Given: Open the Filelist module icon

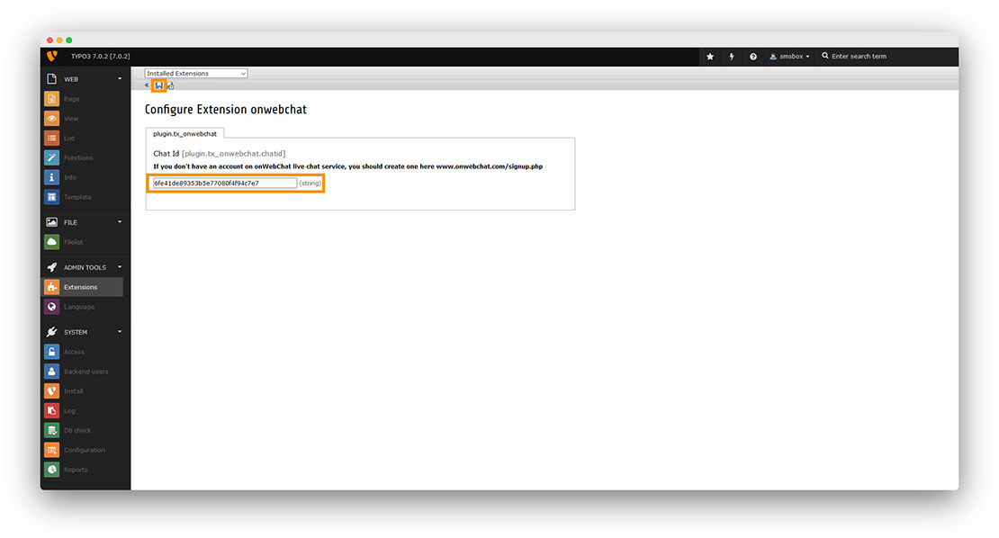Looking at the screenshot, I should click(x=52, y=241).
